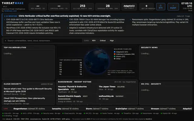Open the HUNT view button
Viewport: 194px width, 121px height.
pyautogui.click(x=173, y=7)
